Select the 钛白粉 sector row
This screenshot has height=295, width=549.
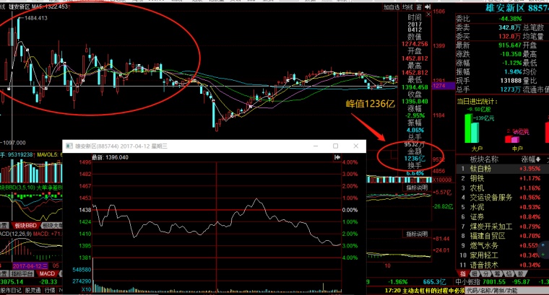coord(503,169)
